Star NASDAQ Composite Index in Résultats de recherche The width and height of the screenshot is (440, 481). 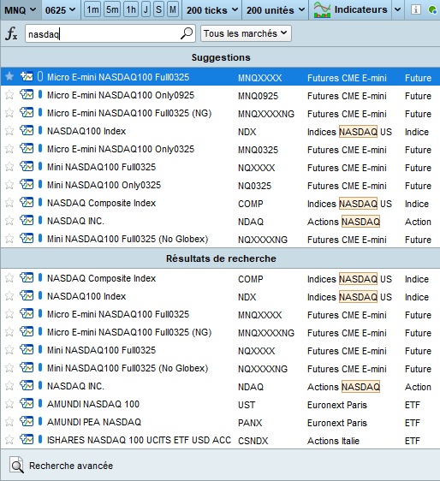coord(9,278)
